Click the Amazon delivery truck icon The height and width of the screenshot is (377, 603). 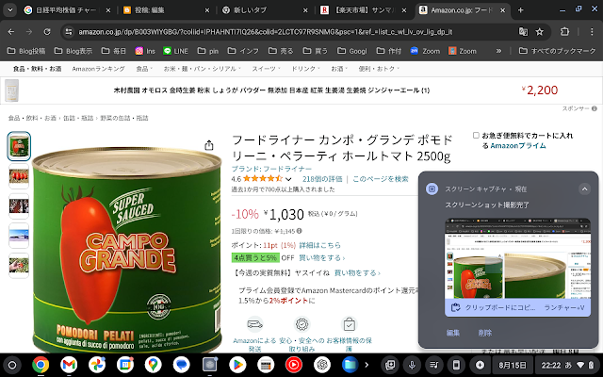[254, 324]
